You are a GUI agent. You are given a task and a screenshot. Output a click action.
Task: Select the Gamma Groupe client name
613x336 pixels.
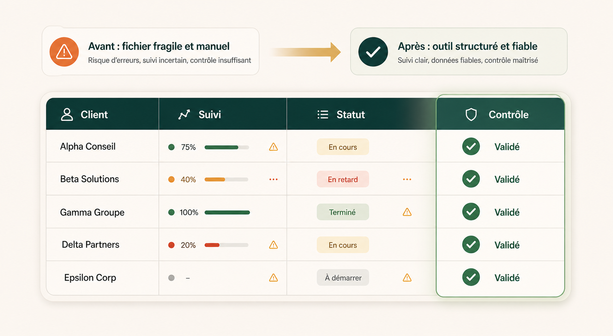pyautogui.click(x=92, y=212)
